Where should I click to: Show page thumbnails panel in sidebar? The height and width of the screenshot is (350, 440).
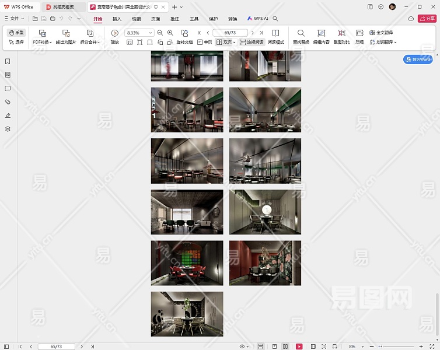tap(8, 75)
